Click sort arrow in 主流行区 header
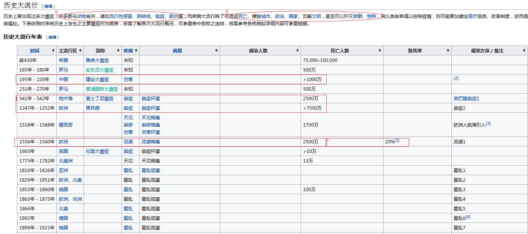The height and width of the screenshot is (234, 528). pos(80,51)
